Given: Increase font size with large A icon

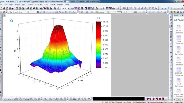Looking at the screenshot, I should 60,12.
